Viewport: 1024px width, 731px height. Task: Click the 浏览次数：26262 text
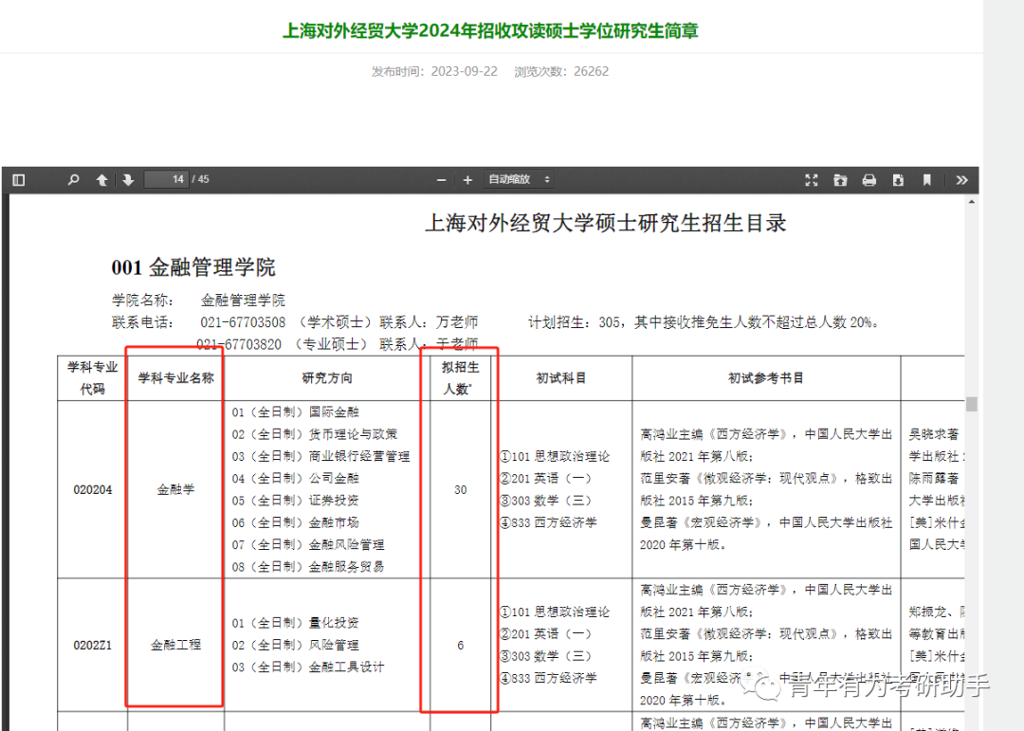561,71
